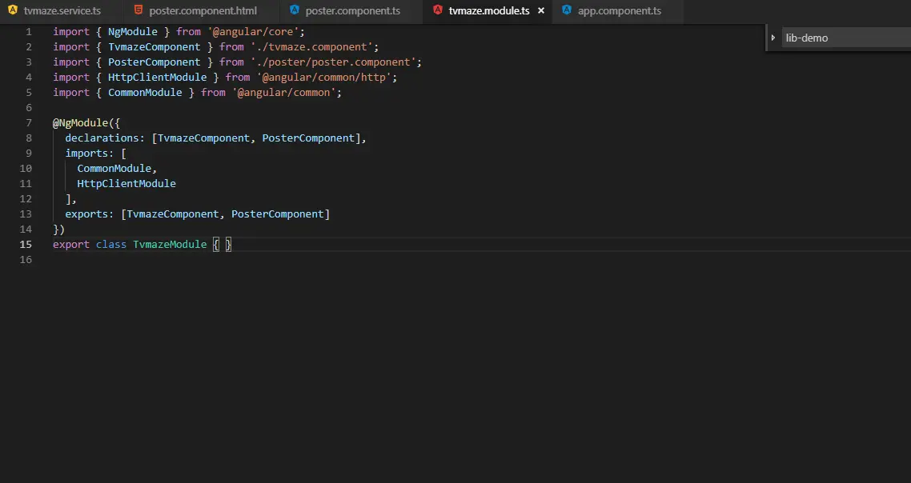Click 'HttpClientModule' on line 11

coord(126,183)
